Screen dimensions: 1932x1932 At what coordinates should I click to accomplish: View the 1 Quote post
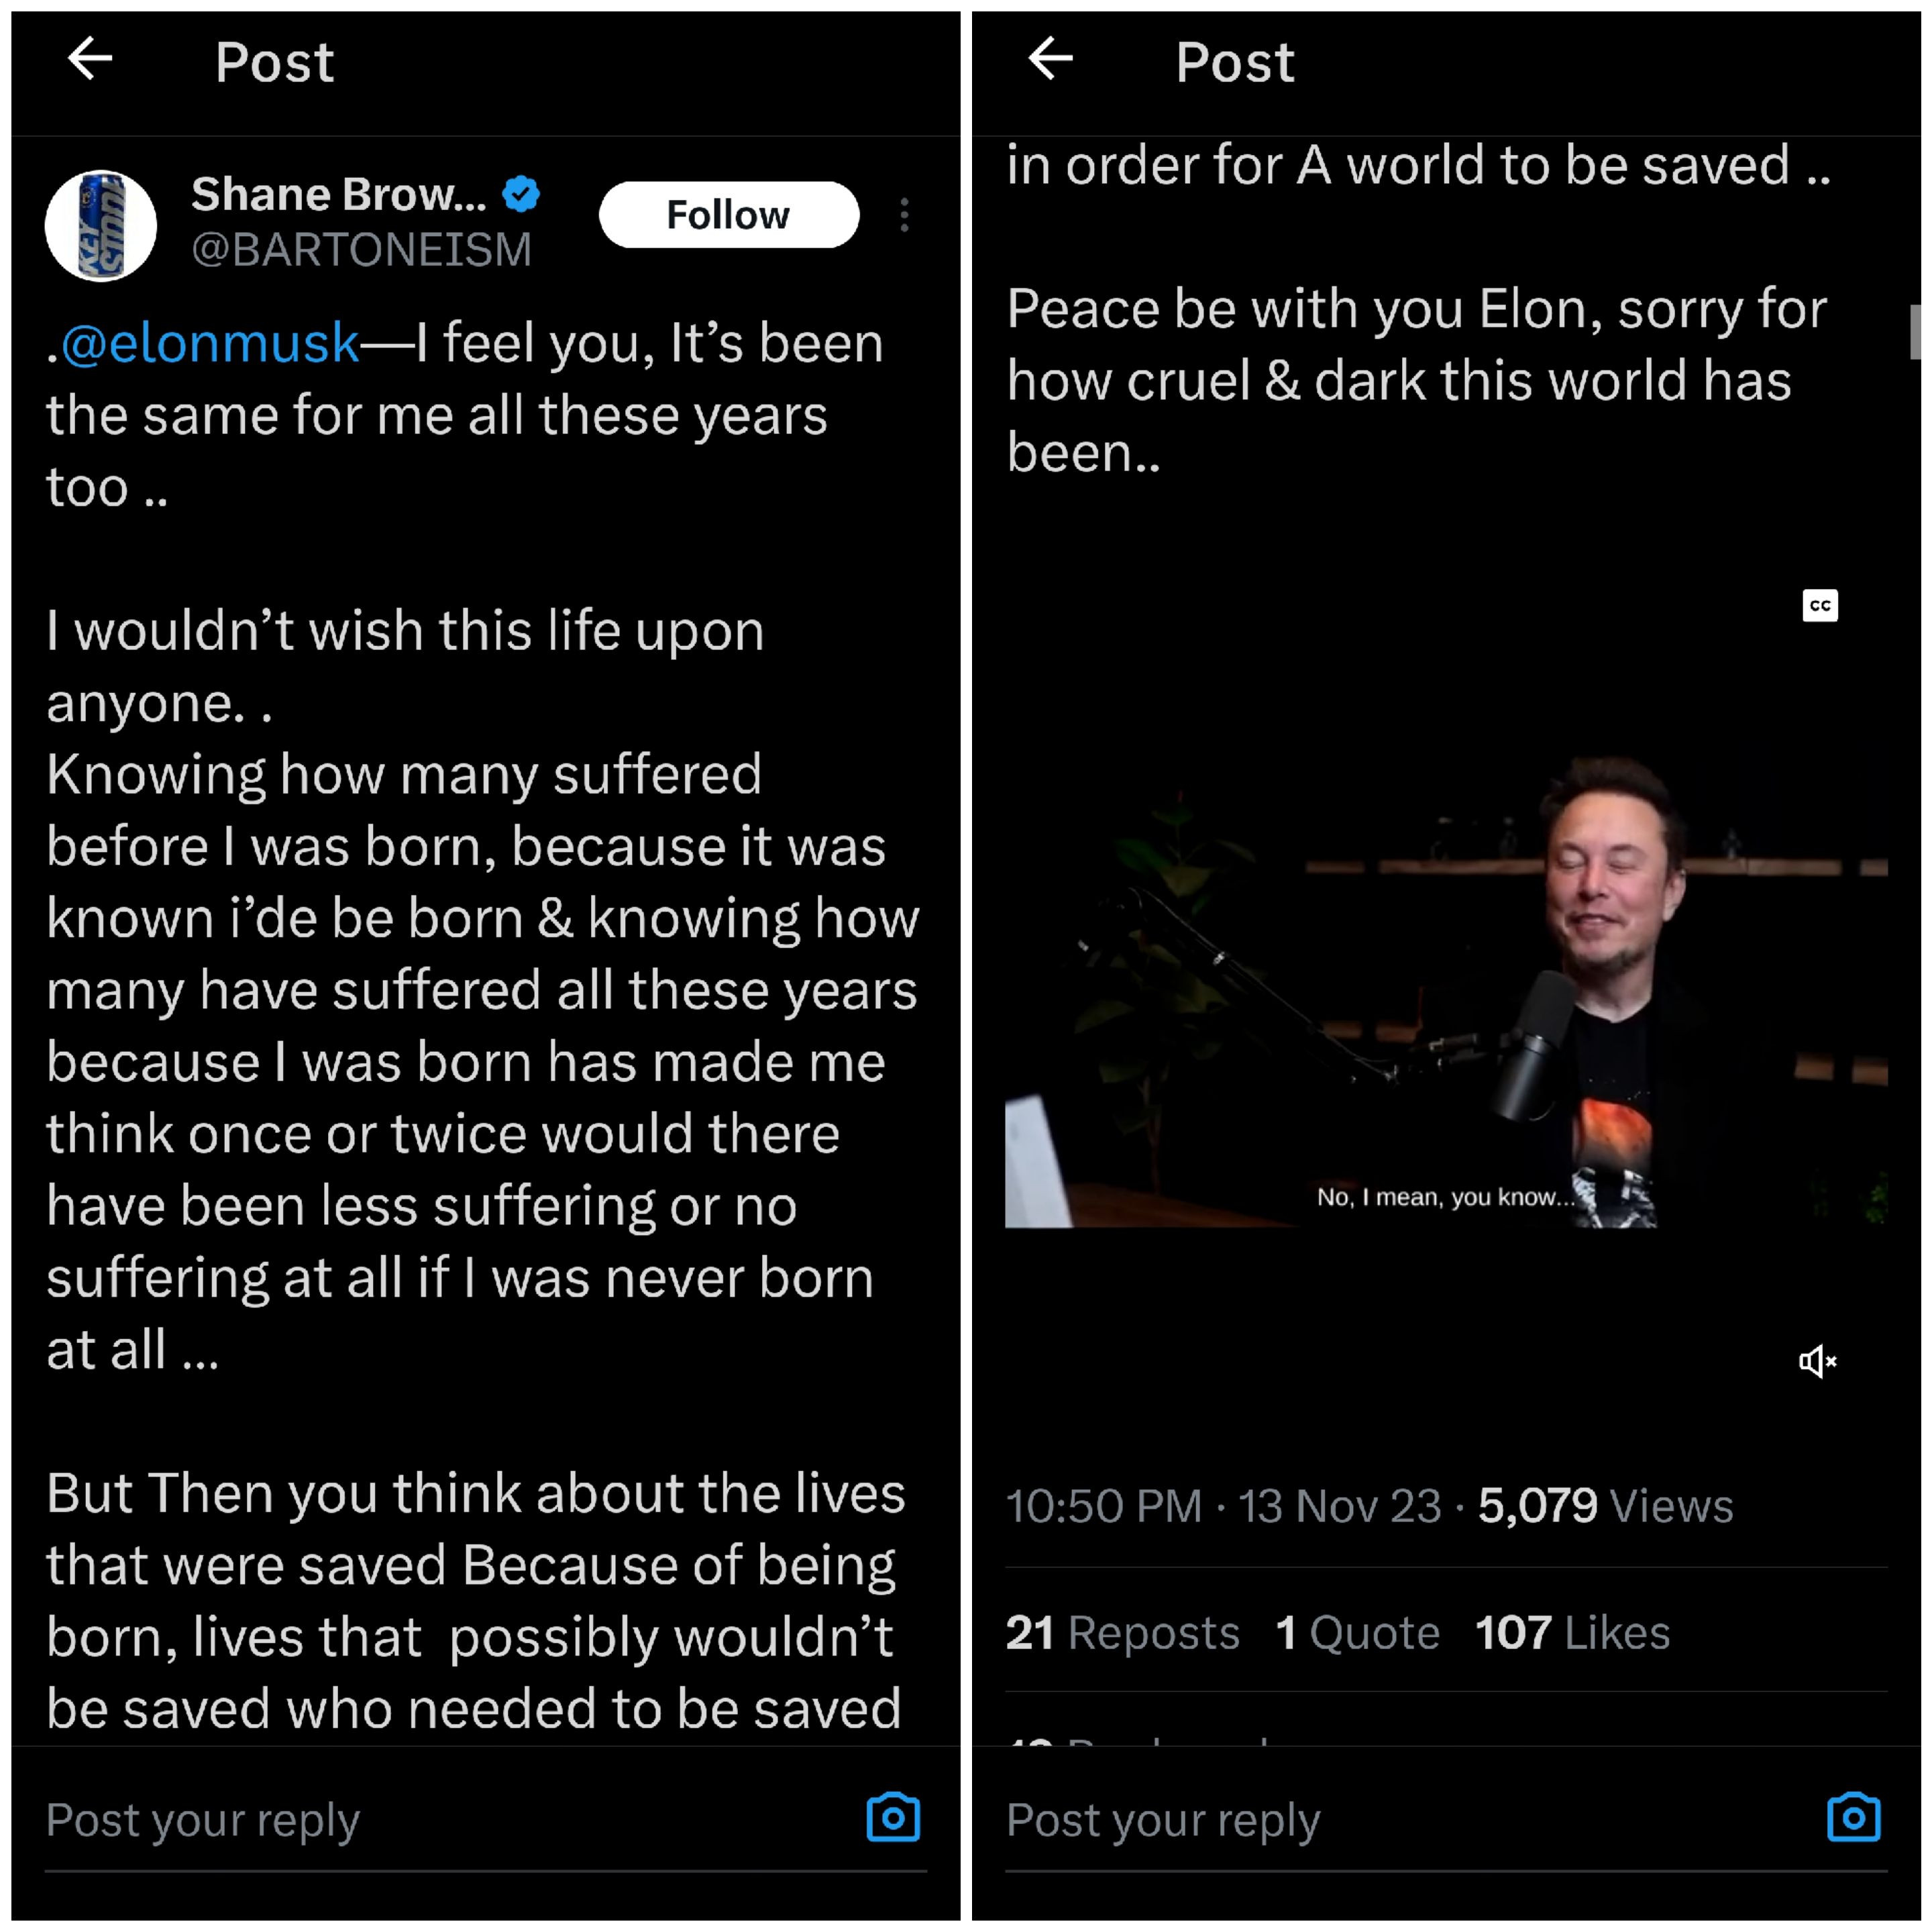click(1357, 1633)
